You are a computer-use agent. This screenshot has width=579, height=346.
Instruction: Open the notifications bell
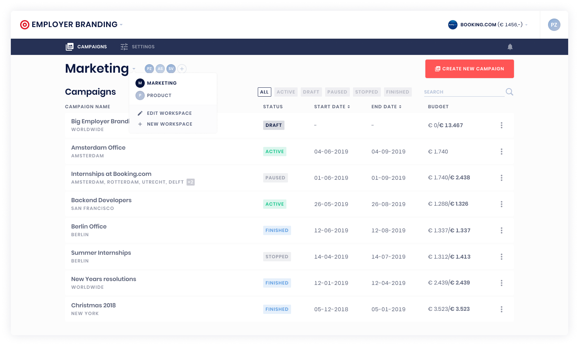tap(510, 47)
